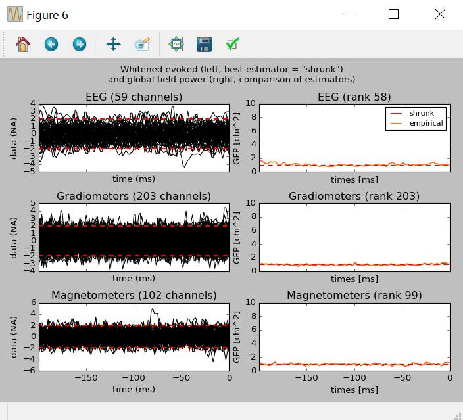
Task: Click the 'empirical' legend entry
Action: pyautogui.click(x=426, y=123)
